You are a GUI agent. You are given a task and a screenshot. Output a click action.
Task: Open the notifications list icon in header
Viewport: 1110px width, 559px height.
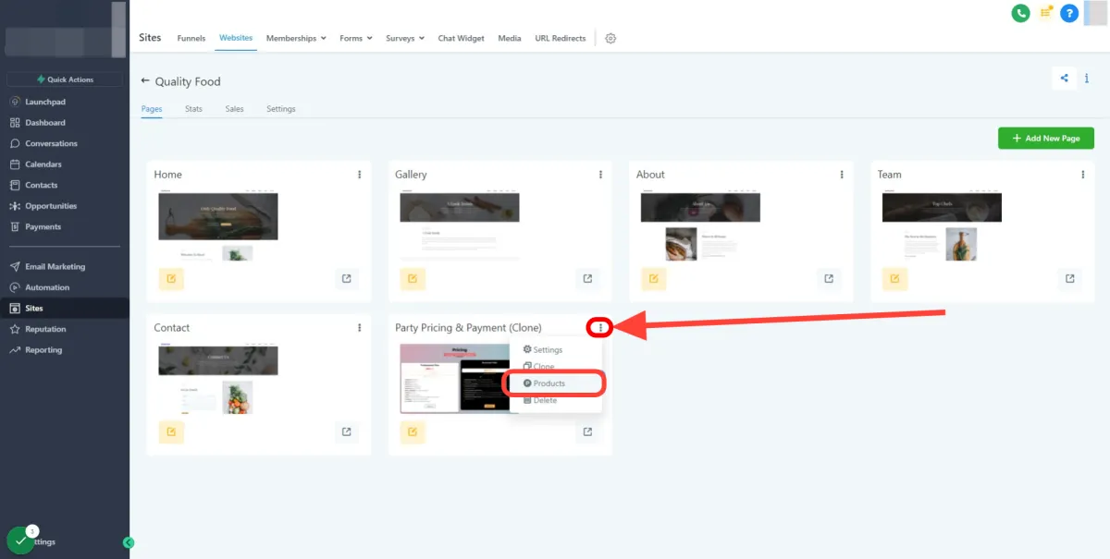pyautogui.click(x=1045, y=13)
